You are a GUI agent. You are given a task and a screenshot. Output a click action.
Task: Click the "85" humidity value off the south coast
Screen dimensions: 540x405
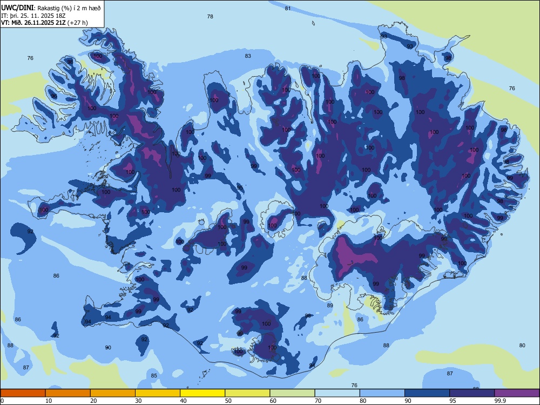click(154, 376)
